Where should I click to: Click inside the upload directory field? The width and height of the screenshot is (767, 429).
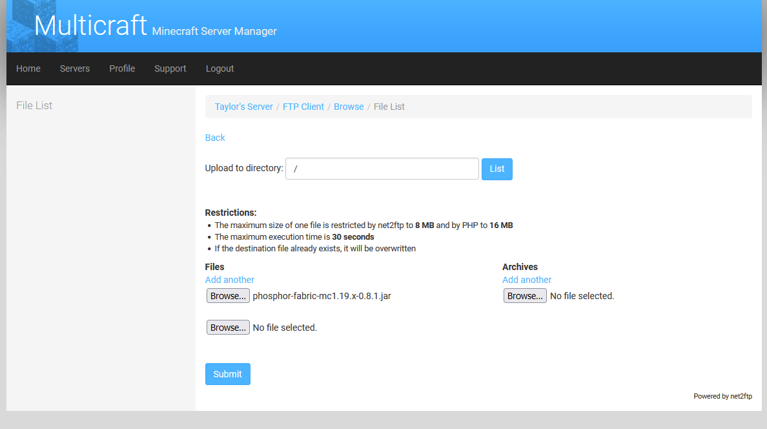pos(382,169)
